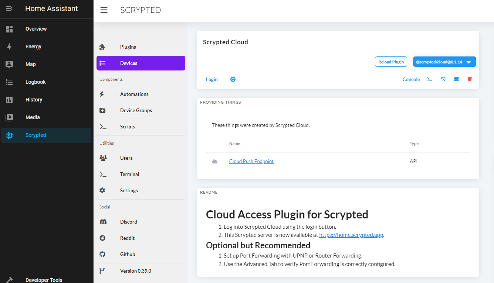Click the Settings gear icon

pyautogui.click(x=102, y=190)
